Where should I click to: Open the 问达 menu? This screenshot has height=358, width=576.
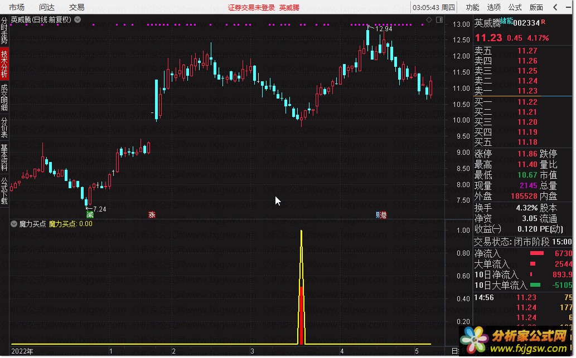47,7
